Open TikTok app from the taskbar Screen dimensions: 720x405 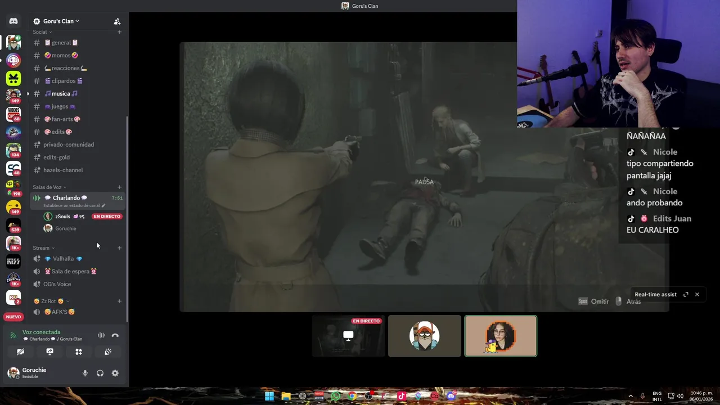[402, 396]
